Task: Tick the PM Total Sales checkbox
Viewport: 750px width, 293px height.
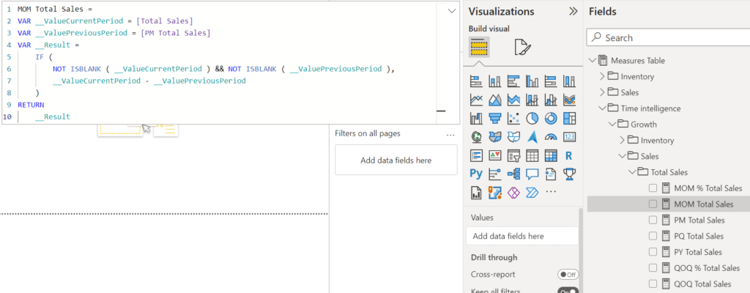Action: tap(653, 220)
